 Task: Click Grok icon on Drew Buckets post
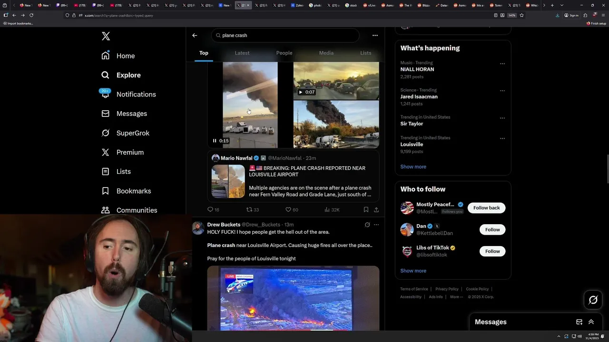(367, 225)
